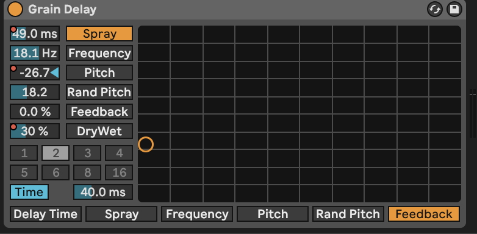Select Spray for the Y axis
Viewport: 477px width, 234px height.
tap(99, 34)
